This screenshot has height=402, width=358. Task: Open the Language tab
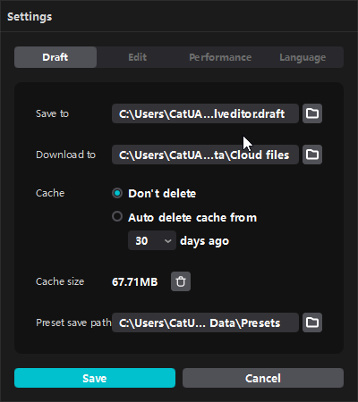[x=303, y=57]
